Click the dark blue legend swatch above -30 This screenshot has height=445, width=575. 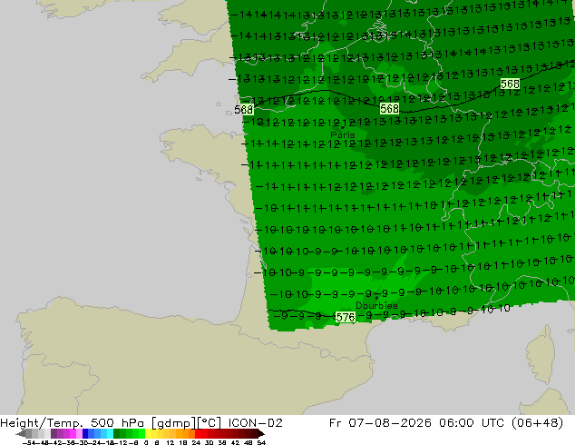[x=85, y=434]
